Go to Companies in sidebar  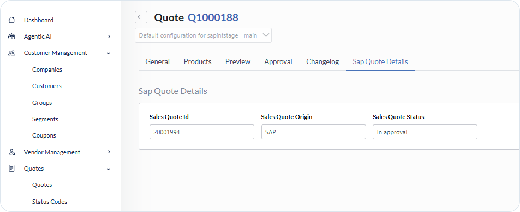(x=47, y=70)
